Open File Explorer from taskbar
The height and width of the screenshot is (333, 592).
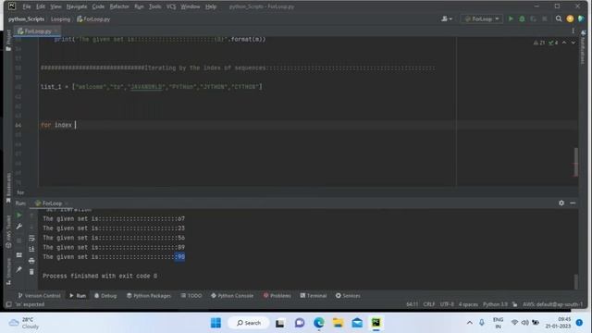click(x=338, y=323)
